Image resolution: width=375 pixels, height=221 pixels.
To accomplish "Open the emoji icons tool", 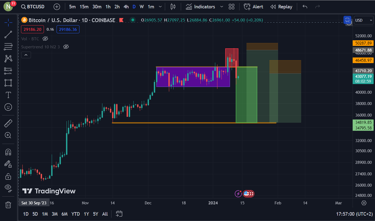I will coord(8,107).
